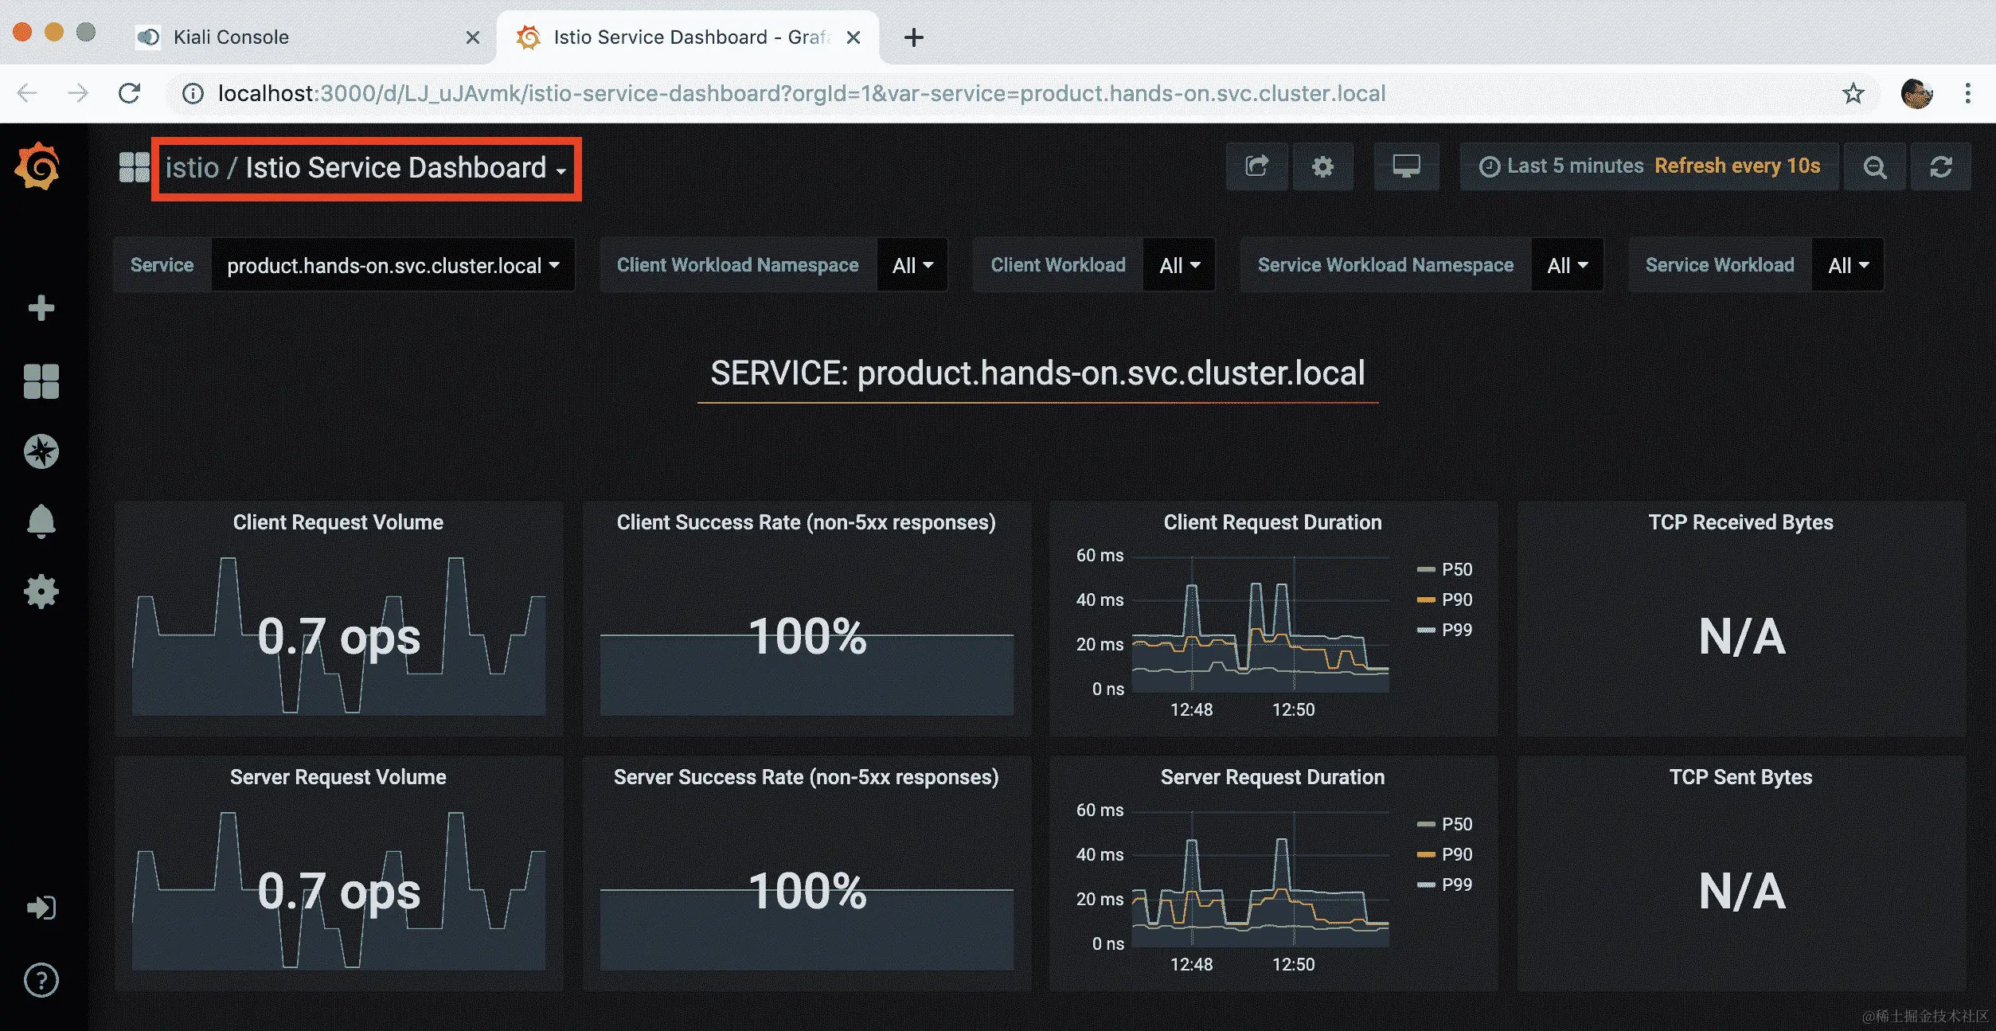Click the browser address bar URL
This screenshot has height=1031, width=1996.
(800, 94)
